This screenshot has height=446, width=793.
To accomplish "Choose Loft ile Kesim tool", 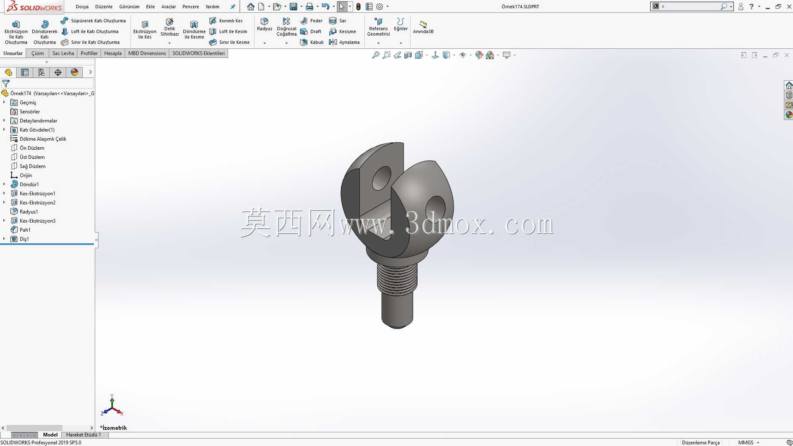I will [x=228, y=31].
